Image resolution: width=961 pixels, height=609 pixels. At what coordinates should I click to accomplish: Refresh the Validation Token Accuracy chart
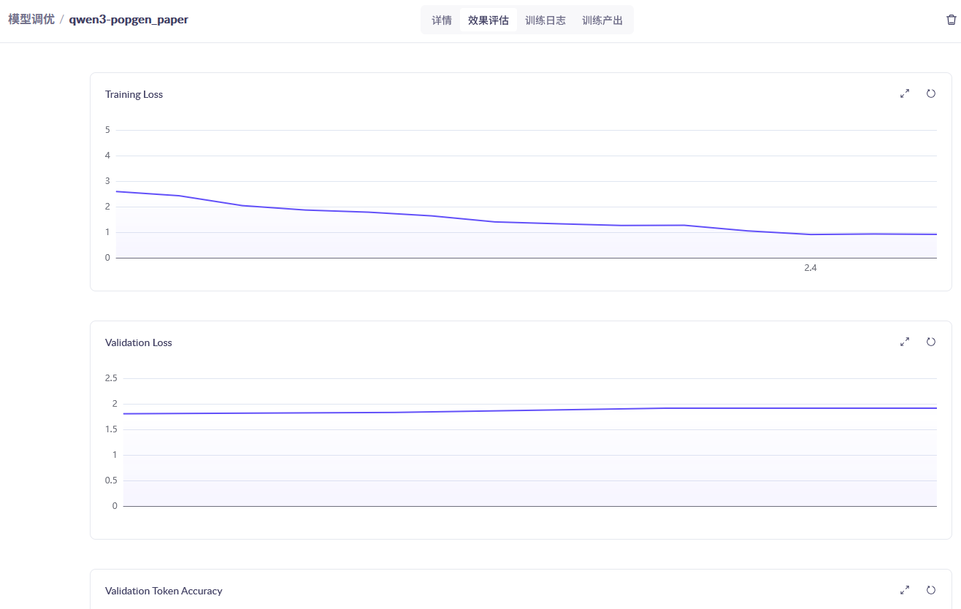931,590
